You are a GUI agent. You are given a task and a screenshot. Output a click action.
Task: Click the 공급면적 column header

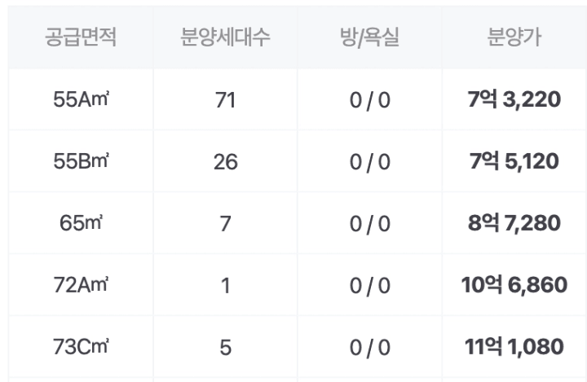tap(81, 37)
